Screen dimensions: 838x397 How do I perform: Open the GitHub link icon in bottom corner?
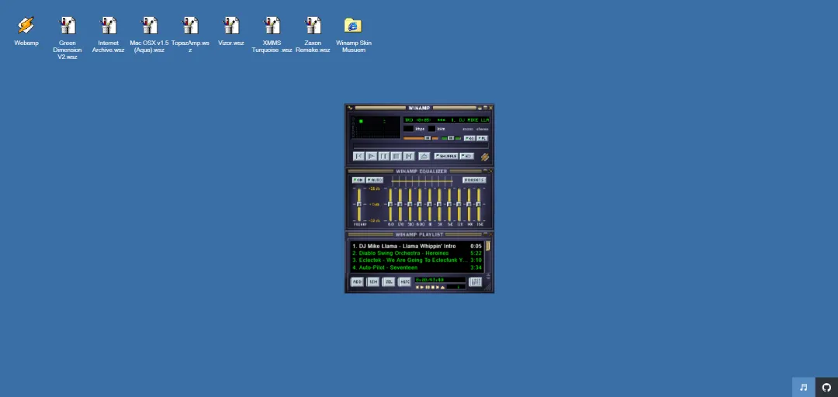(827, 387)
